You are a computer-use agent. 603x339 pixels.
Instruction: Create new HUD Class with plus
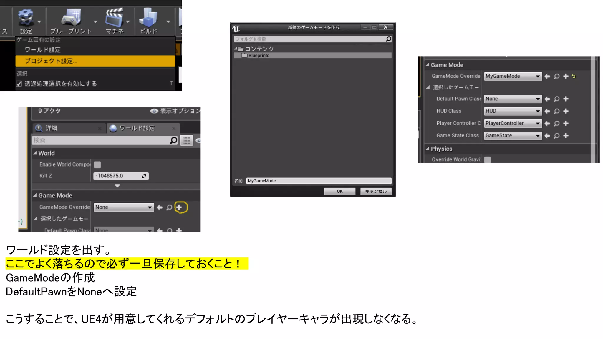click(566, 111)
